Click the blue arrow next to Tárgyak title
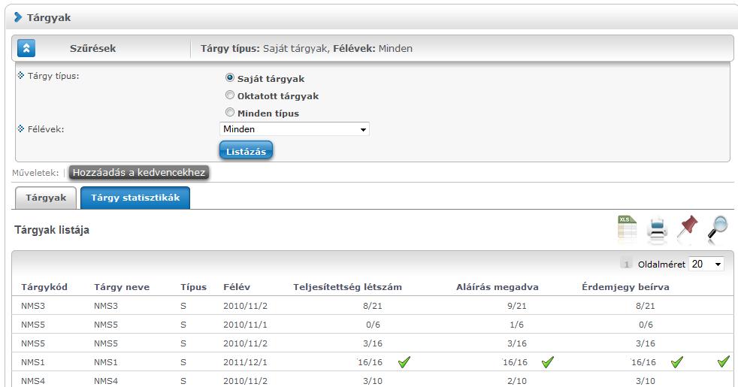Image resolution: width=738 pixels, height=387 pixels. (18, 17)
